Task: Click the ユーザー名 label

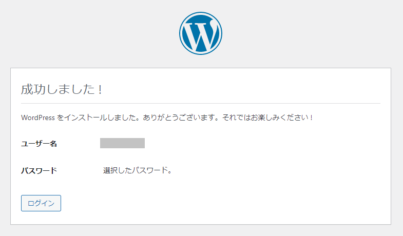Action: click(39, 144)
